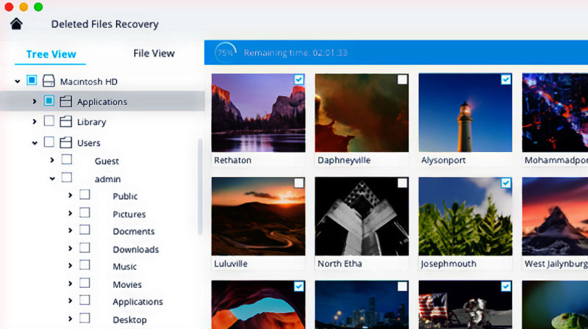The height and width of the screenshot is (329, 588).
Task: Click the 75% scan progress circle
Action: tap(225, 52)
